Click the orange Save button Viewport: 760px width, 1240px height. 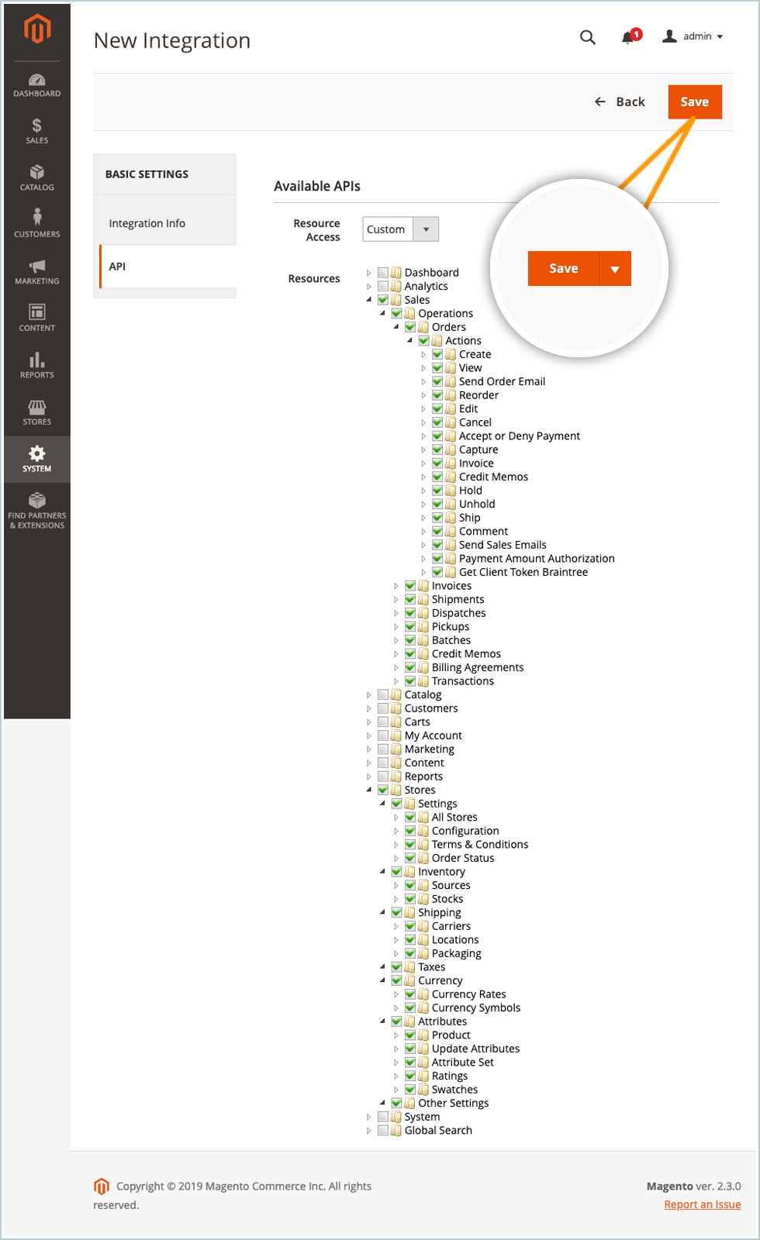point(694,102)
